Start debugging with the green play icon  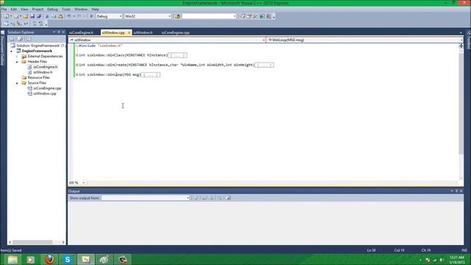pyautogui.click(x=91, y=16)
